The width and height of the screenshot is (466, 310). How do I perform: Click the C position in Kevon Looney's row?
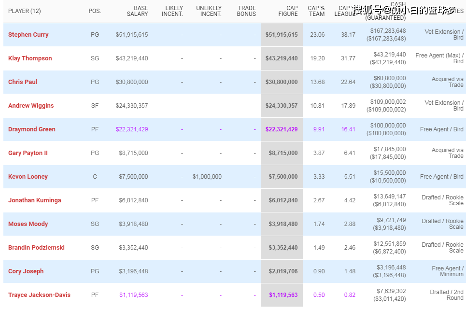pyautogui.click(x=95, y=177)
